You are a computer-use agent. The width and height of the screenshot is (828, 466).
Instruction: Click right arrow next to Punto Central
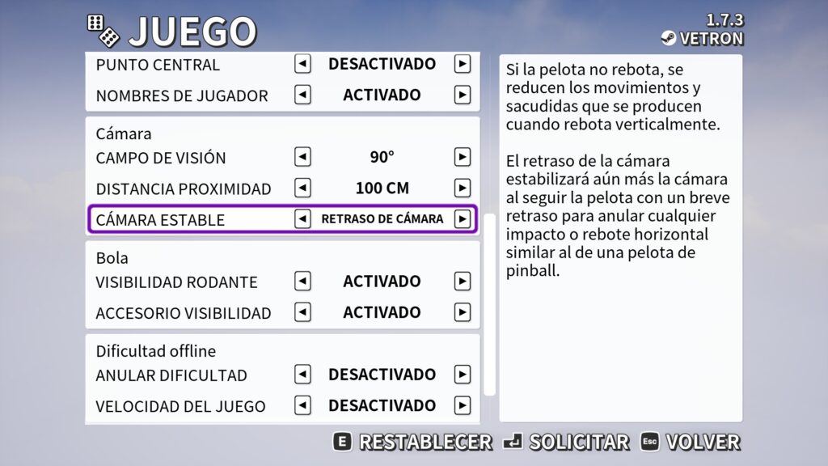(462, 64)
